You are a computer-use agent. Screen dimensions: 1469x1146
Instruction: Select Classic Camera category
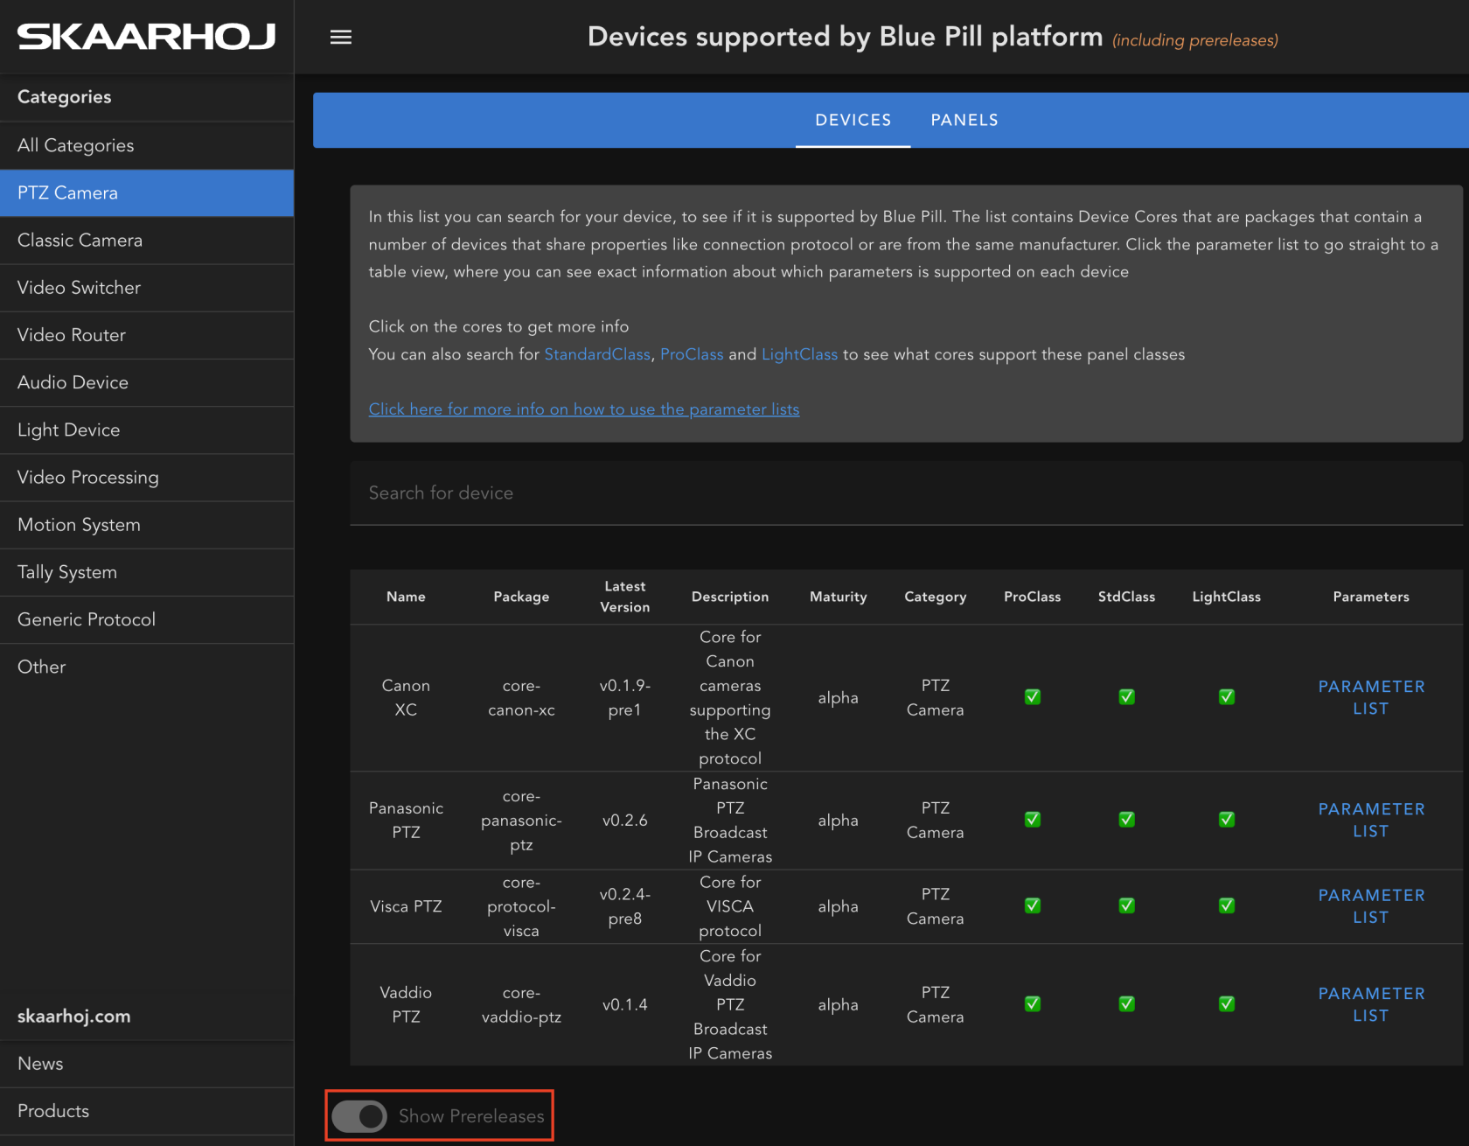click(147, 241)
